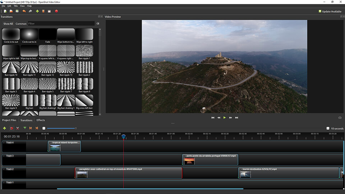
Task: Close the Transitions panel
Action: click(102, 17)
